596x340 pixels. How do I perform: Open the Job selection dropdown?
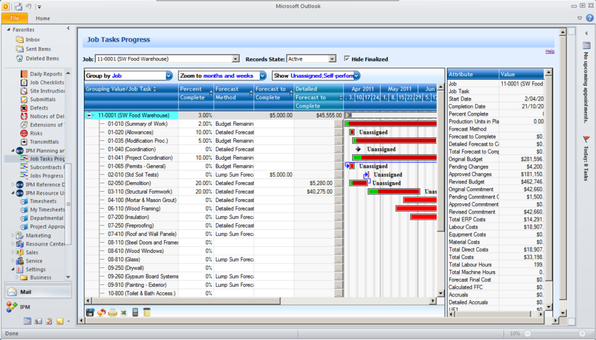click(x=236, y=58)
